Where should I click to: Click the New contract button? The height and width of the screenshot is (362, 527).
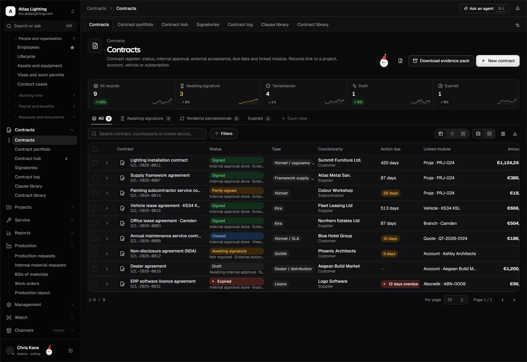[498, 61]
